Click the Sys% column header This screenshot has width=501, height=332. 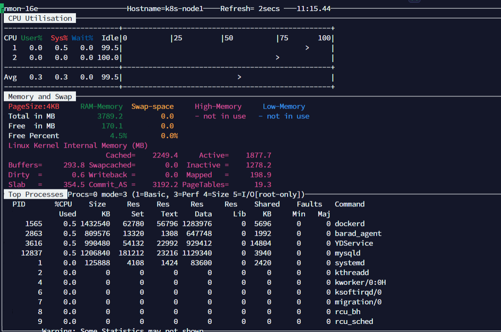(x=59, y=38)
